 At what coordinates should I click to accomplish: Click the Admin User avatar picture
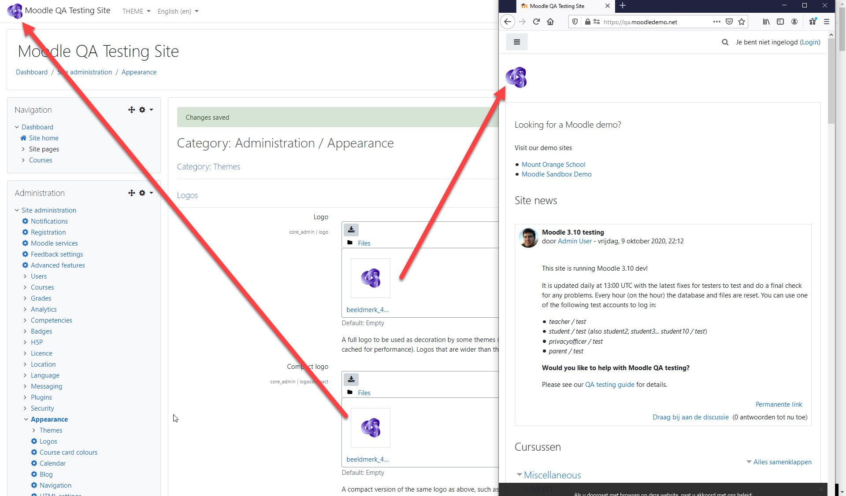click(x=528, y=238)
